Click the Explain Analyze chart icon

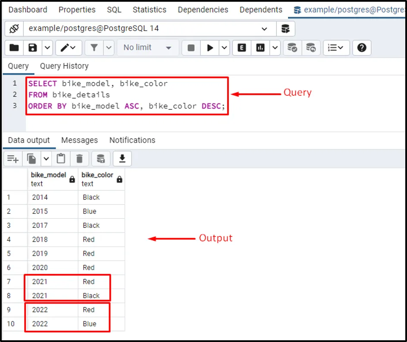[x=260, y=48]
